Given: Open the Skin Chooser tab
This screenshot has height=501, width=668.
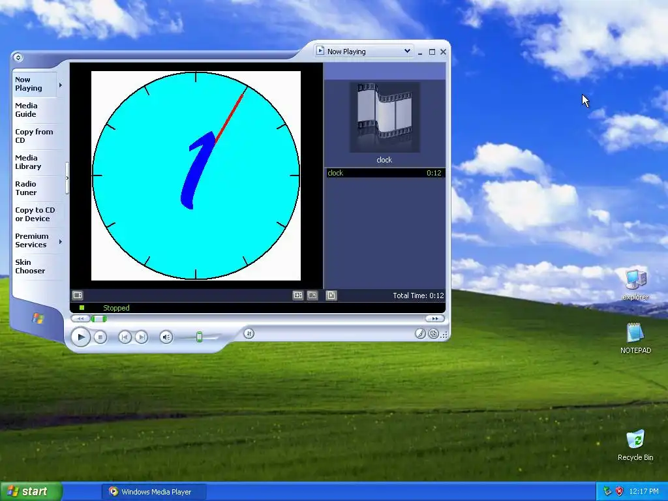Looking at the screenshot, I should pos(35,266).
